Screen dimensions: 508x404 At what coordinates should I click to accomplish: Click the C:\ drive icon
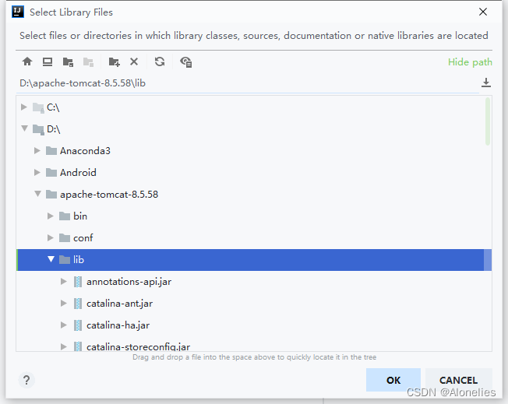pyautogui.click(x=38, y=107)
